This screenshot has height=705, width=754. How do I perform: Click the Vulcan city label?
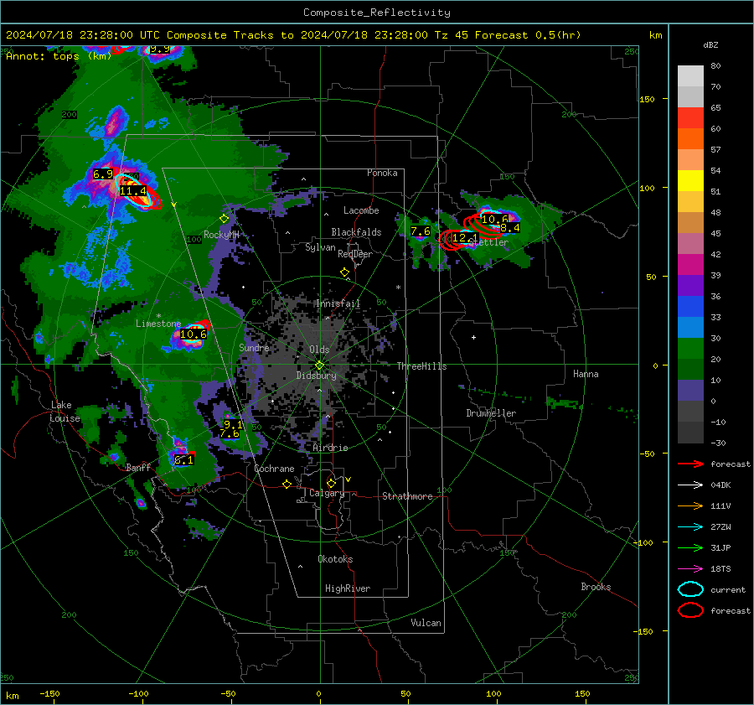pyautogui.click(x=426, y=623)
